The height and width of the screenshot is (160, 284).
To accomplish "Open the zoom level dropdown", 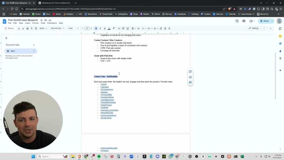I will (x=43, y=28).
